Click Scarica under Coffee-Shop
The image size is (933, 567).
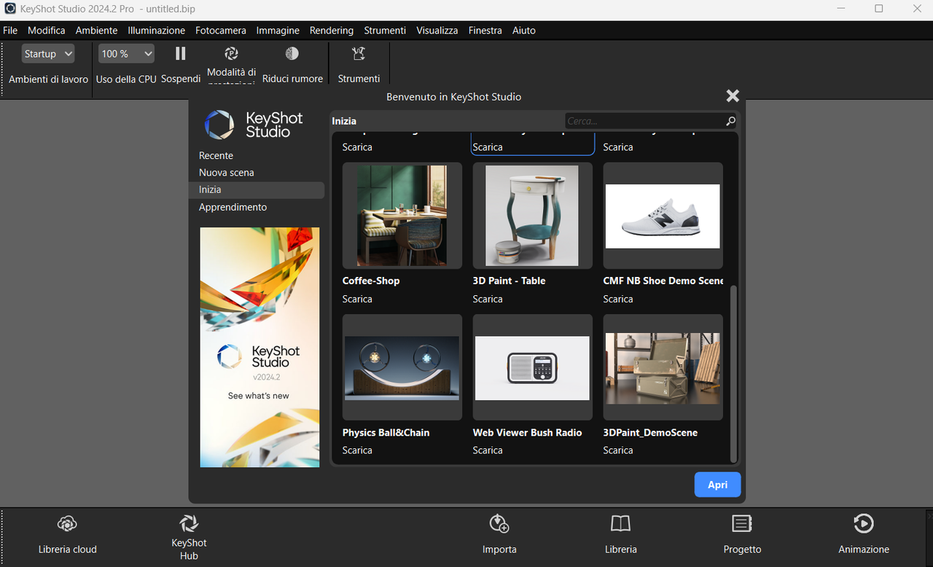[357, 299]
